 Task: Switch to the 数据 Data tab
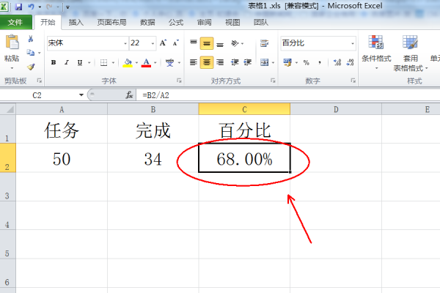pyautogui.click(x=147, y=23)
